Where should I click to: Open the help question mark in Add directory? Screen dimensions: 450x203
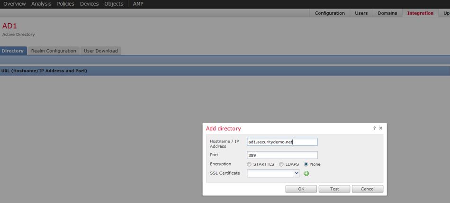374,128
